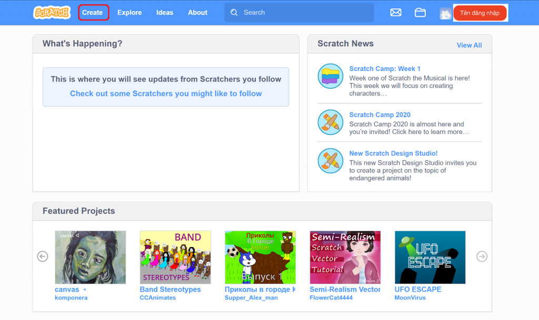The height and width of the screenshot is (320, 539).
Task: Open the Приколы в городе project thumbnail
Action: point(260,257)
